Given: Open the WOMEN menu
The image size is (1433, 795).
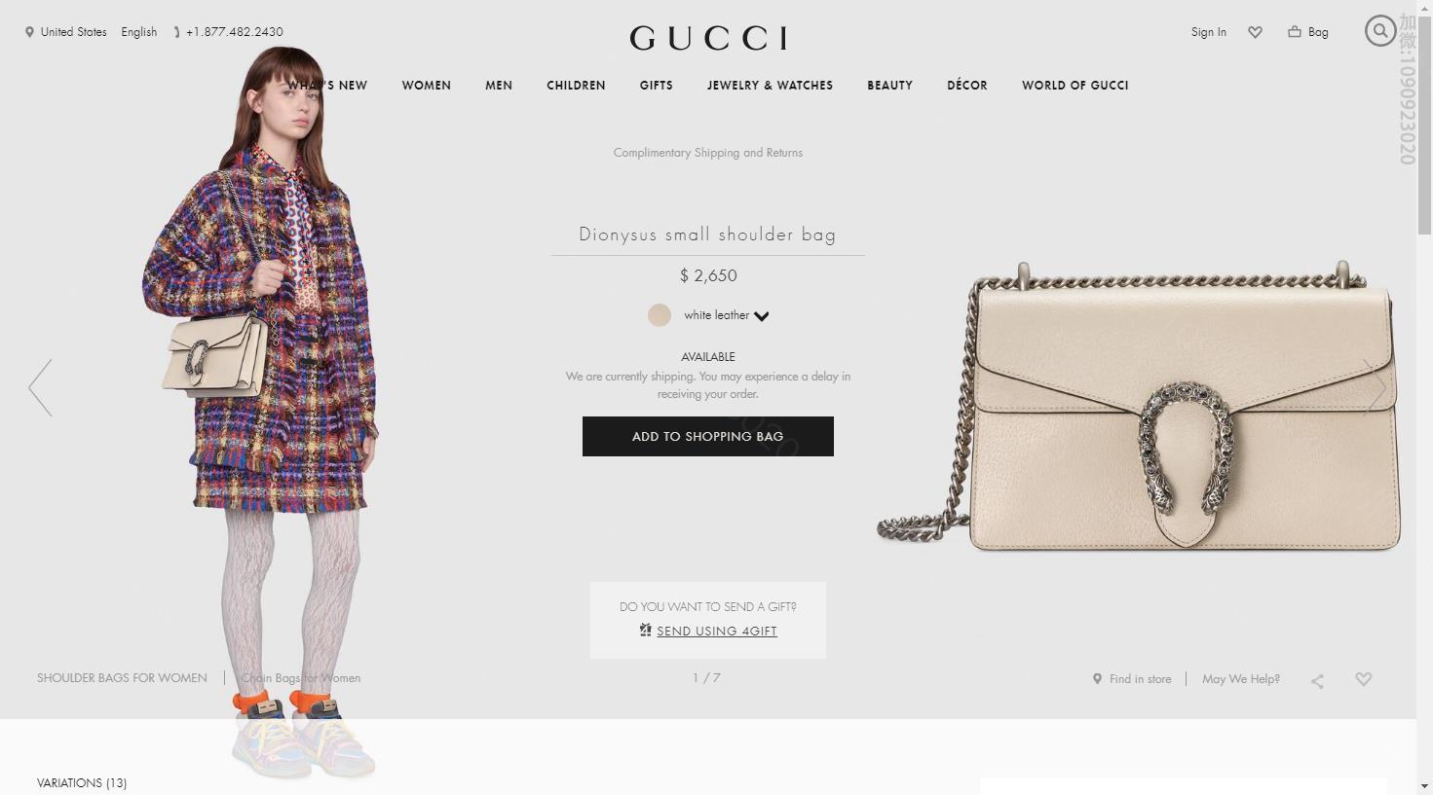Looking at the screenshot, I should point(426,86).
